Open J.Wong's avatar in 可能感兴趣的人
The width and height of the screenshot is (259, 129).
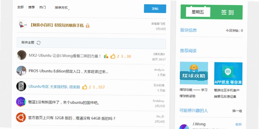pos(184,127)
